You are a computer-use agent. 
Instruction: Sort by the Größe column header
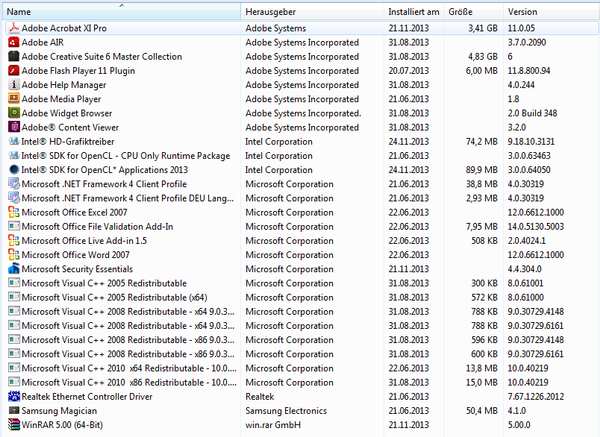coord(473,11)
